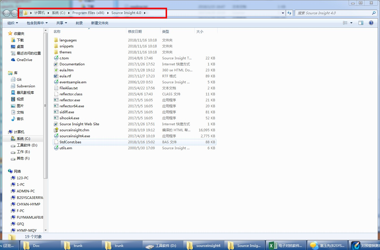Click the sihook4.exe application icon
This screenshot has height=250, width=380.
56,118
